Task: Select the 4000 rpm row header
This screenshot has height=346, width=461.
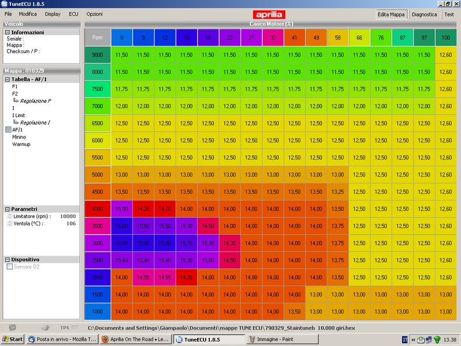Action: tap(97, 209)
